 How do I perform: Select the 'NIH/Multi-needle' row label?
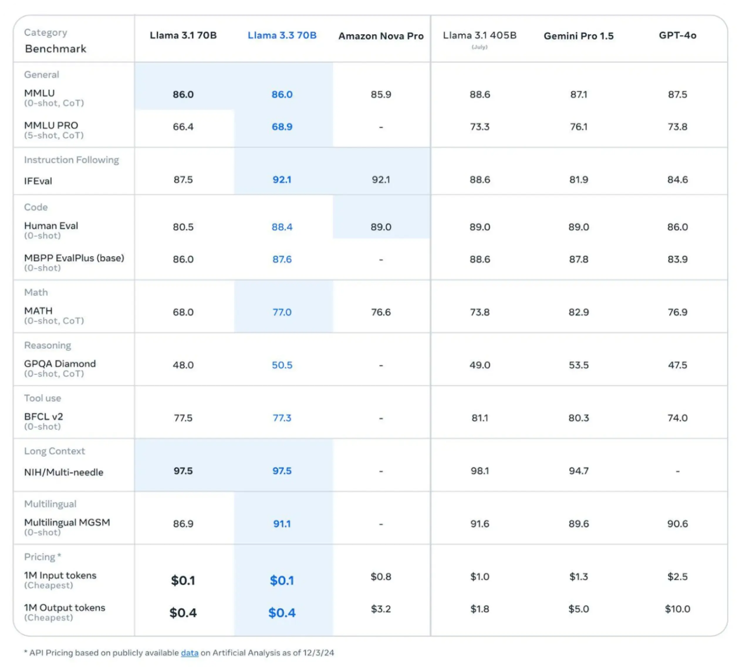pos(64,472)
